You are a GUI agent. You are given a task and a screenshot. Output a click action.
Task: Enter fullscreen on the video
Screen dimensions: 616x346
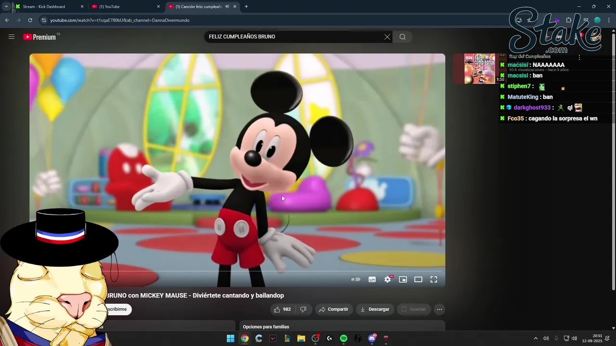click(434, 279)
